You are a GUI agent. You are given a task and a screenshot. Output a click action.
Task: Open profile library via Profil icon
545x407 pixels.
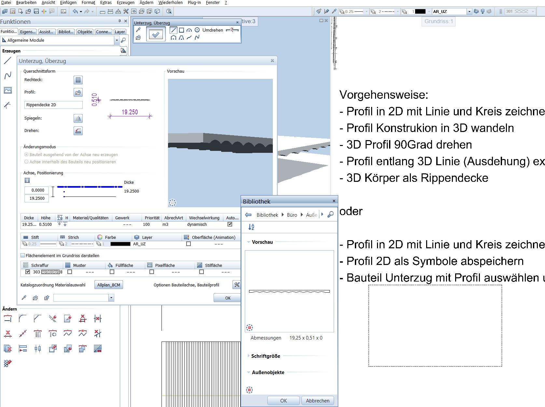(x=78, y=93)
